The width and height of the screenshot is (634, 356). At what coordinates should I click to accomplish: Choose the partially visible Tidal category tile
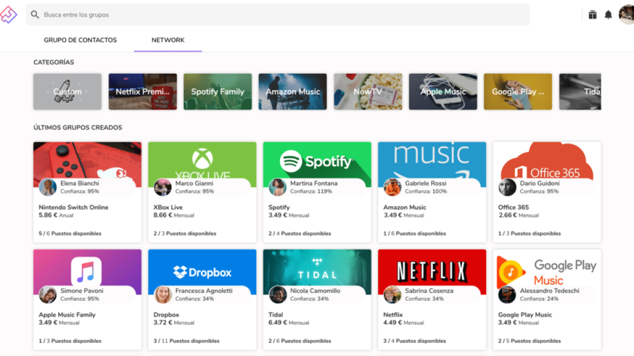coord(580,92)
